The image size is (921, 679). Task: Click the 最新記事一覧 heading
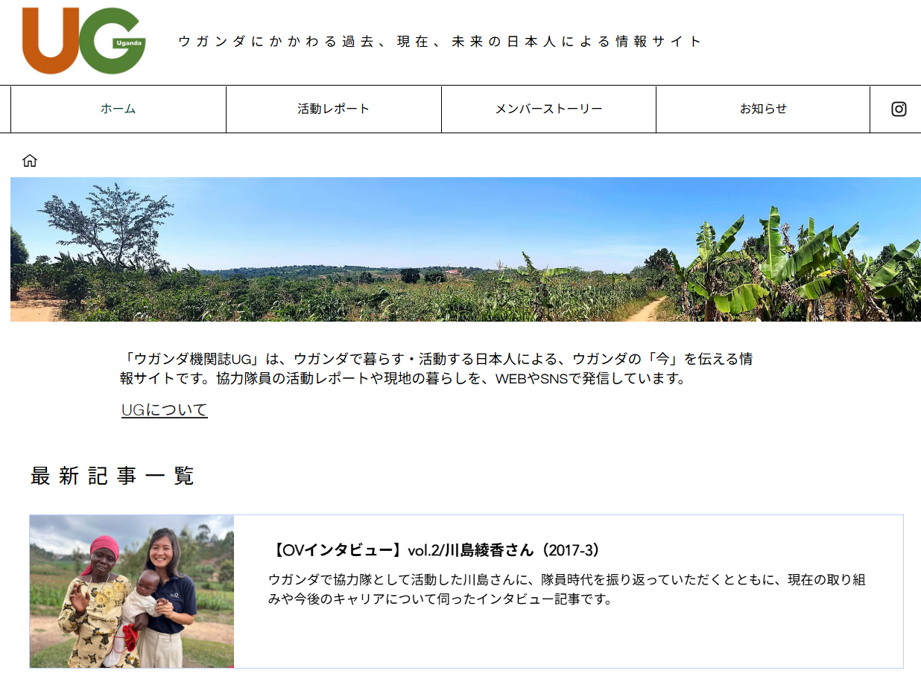(x=113, y=476)
